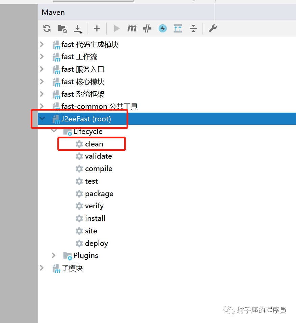Click the Maven module icon of J2eeFast

pyautogui.click(x=56, y=119)
